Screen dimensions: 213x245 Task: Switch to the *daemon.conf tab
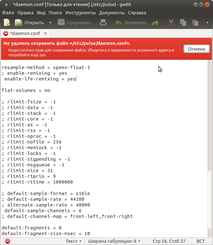point(25,33)
